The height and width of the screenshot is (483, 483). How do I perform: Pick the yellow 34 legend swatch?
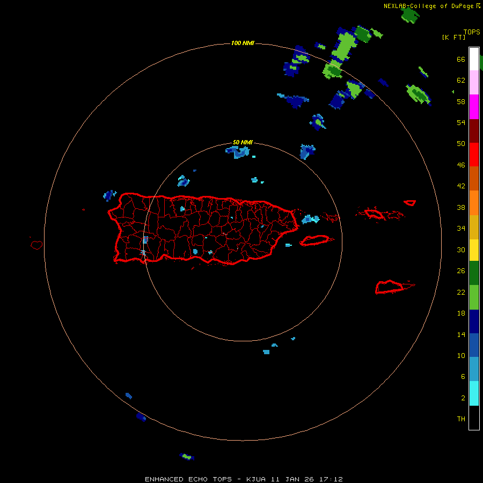coord(474,250)
